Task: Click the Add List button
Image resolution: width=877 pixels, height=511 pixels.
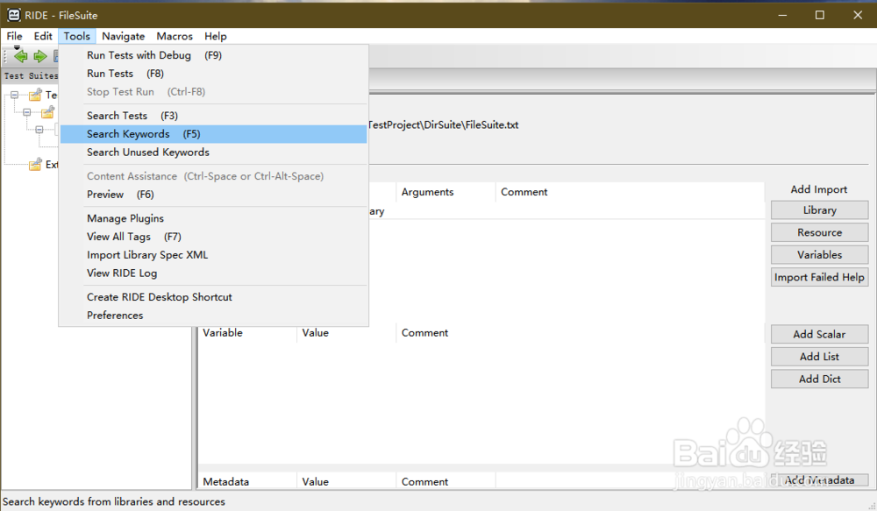Action: 819,357
